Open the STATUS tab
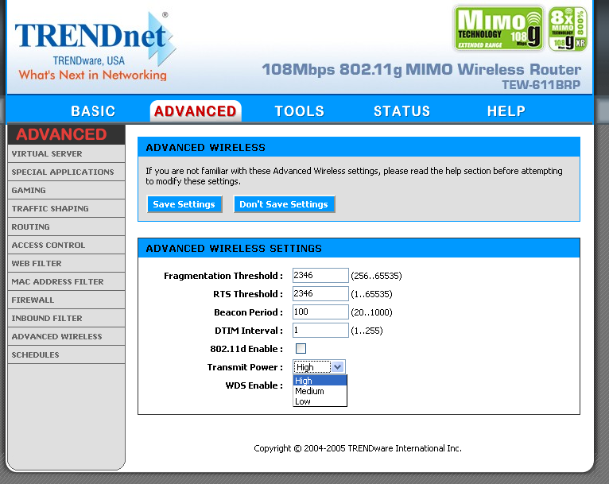The image size is (609, 484). click(x=402, y=111)
